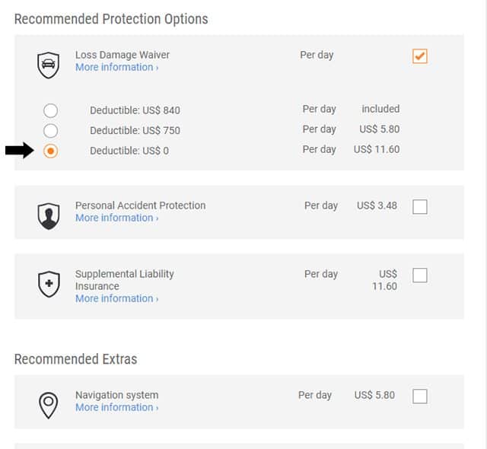Open More information for Navigation system
The image size is (487, 449).
116,407
